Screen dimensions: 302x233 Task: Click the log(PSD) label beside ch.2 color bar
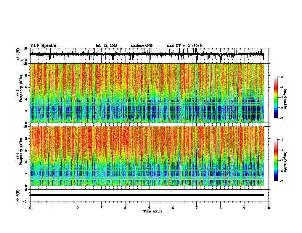285,162
